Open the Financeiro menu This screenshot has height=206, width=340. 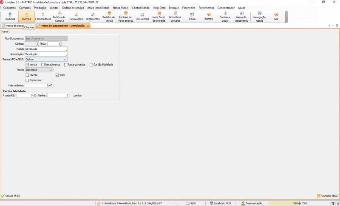[x=189, y=8]
